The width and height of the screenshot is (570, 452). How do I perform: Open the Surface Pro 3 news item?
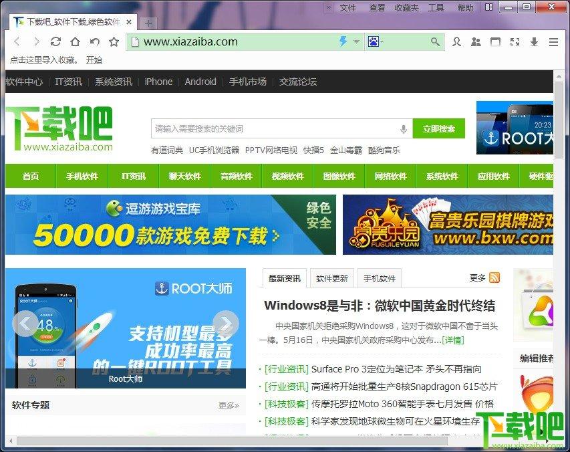[396, 369]
